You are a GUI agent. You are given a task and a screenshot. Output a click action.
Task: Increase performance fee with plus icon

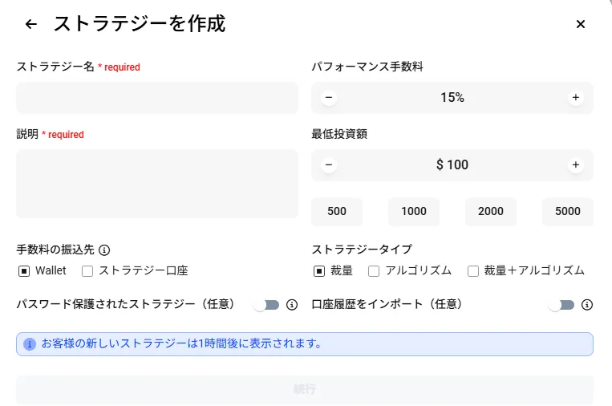click(575, 98)
